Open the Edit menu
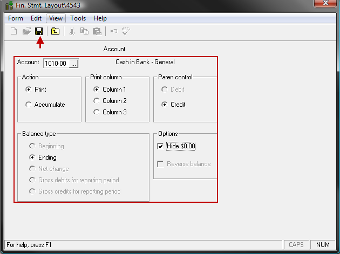 tap(36, 18)
